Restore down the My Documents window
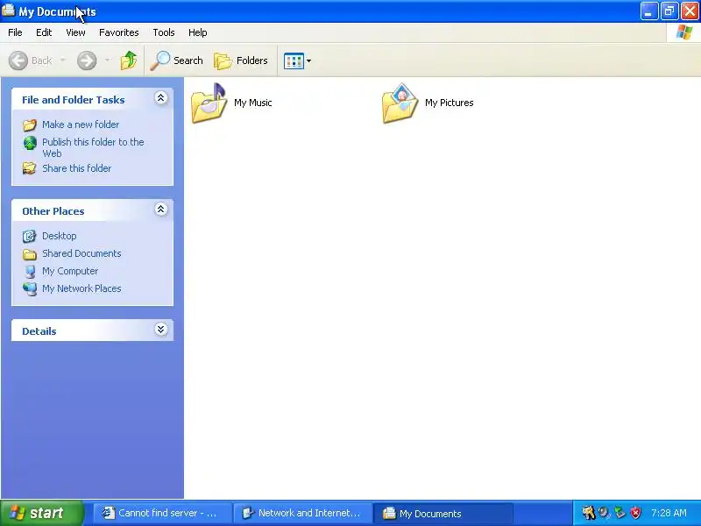701x526 pixels. 669,11
